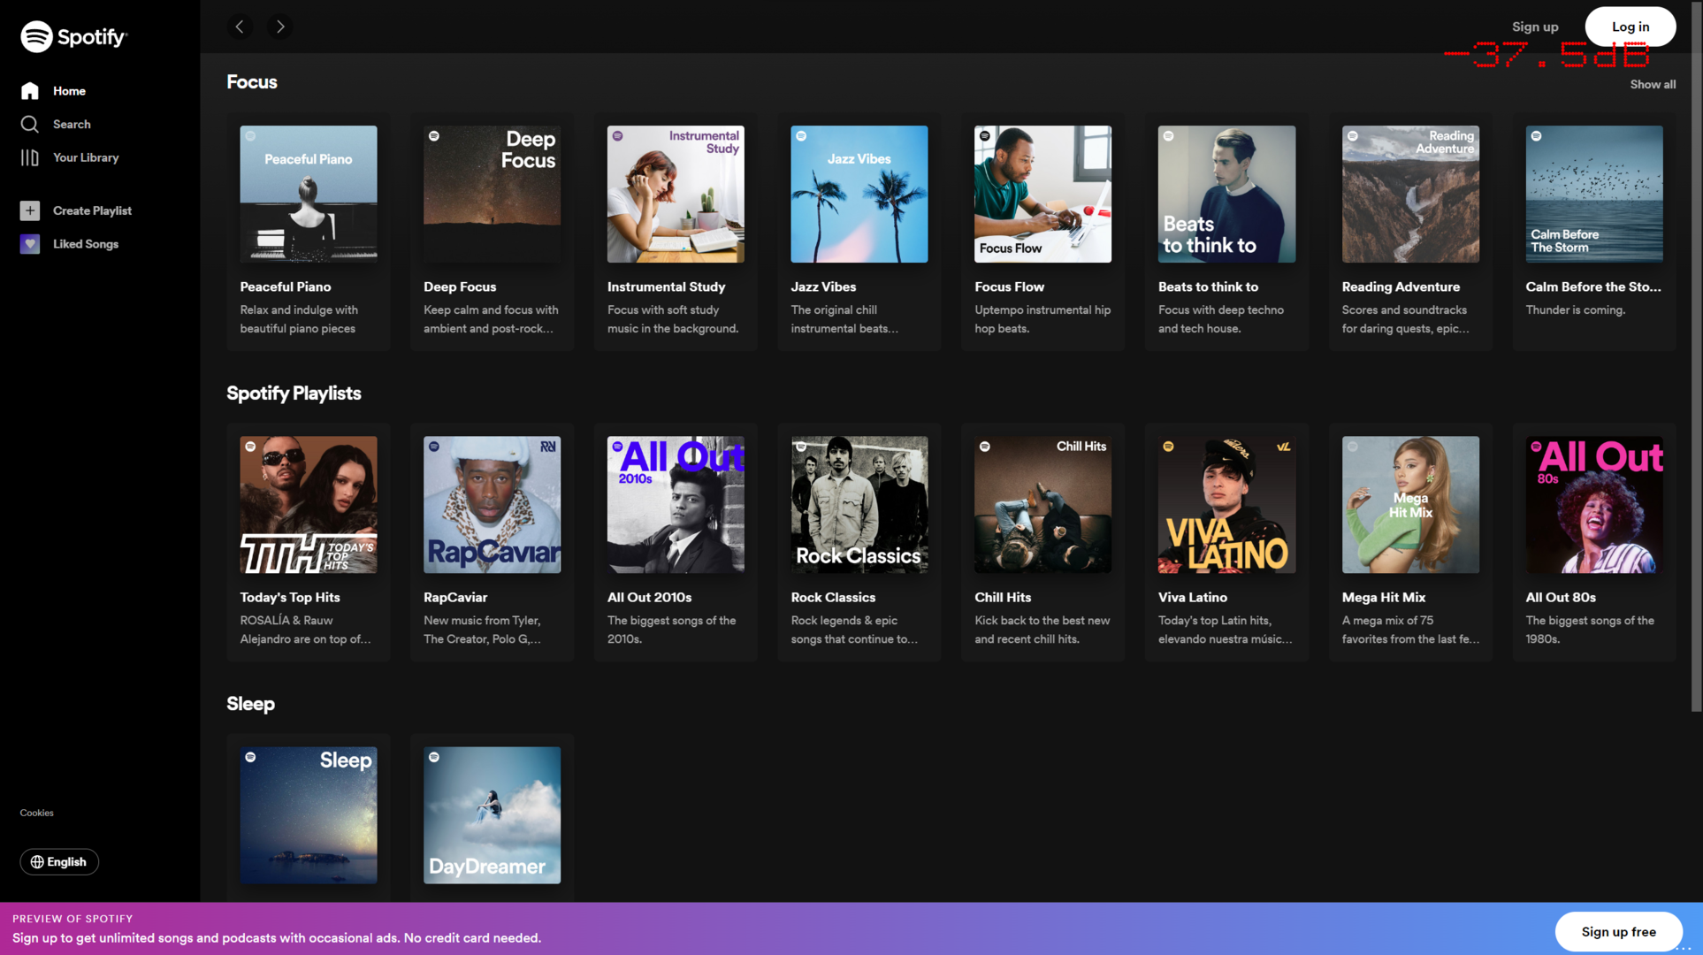
Task: Click the Spotify logo
Action: point(73,36)
